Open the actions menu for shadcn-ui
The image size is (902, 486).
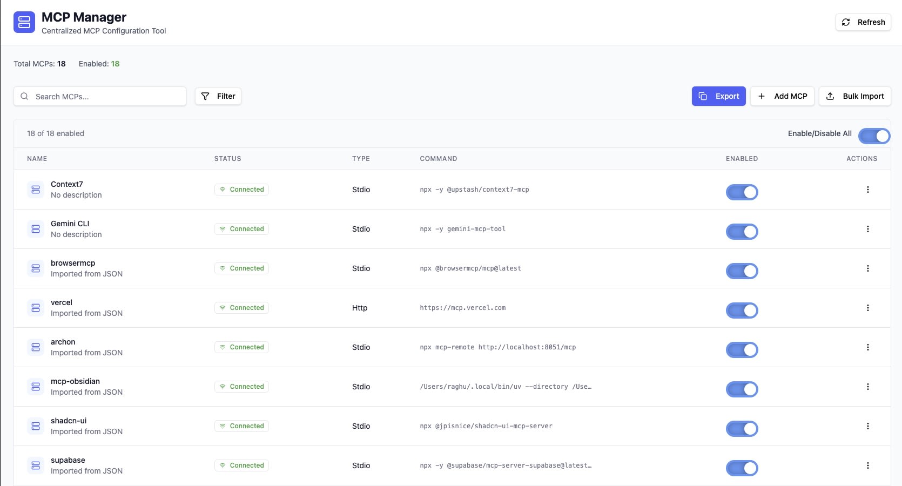[x=868, y=426]
